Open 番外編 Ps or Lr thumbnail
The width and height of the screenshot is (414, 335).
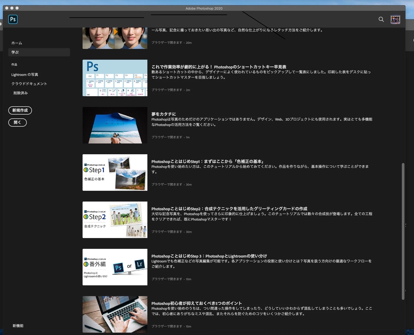coord(115,267)
